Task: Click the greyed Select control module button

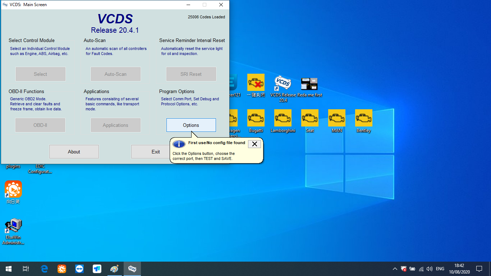Action: (x=41, y=74)
